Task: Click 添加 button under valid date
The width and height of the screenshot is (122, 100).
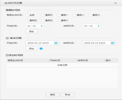Action: pyautogui.click(x=31, y=48)
